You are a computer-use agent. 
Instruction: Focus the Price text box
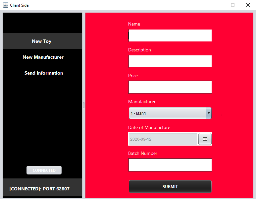tap(170, 87)
